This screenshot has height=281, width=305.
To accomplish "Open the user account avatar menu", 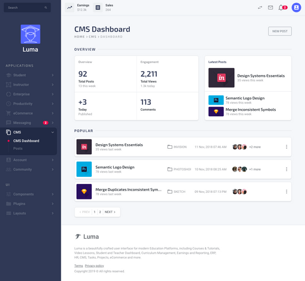I will tap(296, 8).
